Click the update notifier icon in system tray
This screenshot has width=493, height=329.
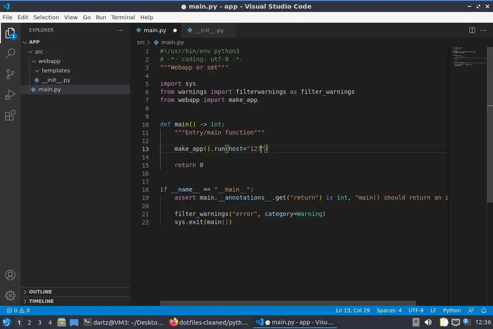(466, 322)
